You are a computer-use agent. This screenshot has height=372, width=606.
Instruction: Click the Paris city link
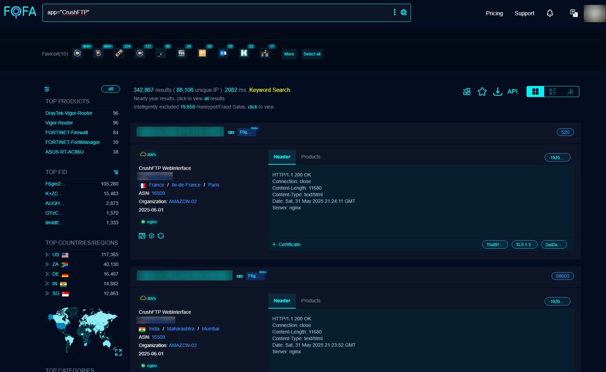(214, 185)
